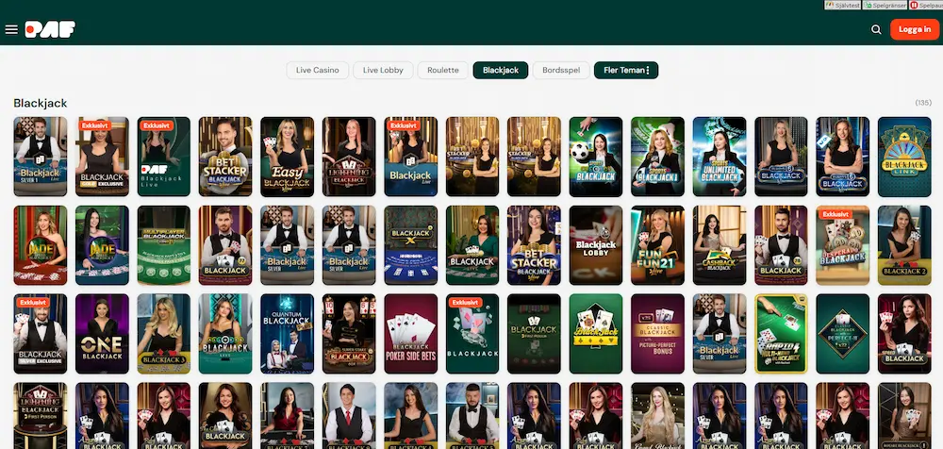Image resolution: width=943 pixels, height=449 pixels.
Task: Open Bet Stacker Blackjack with male dealer
Action: (225, 157)
